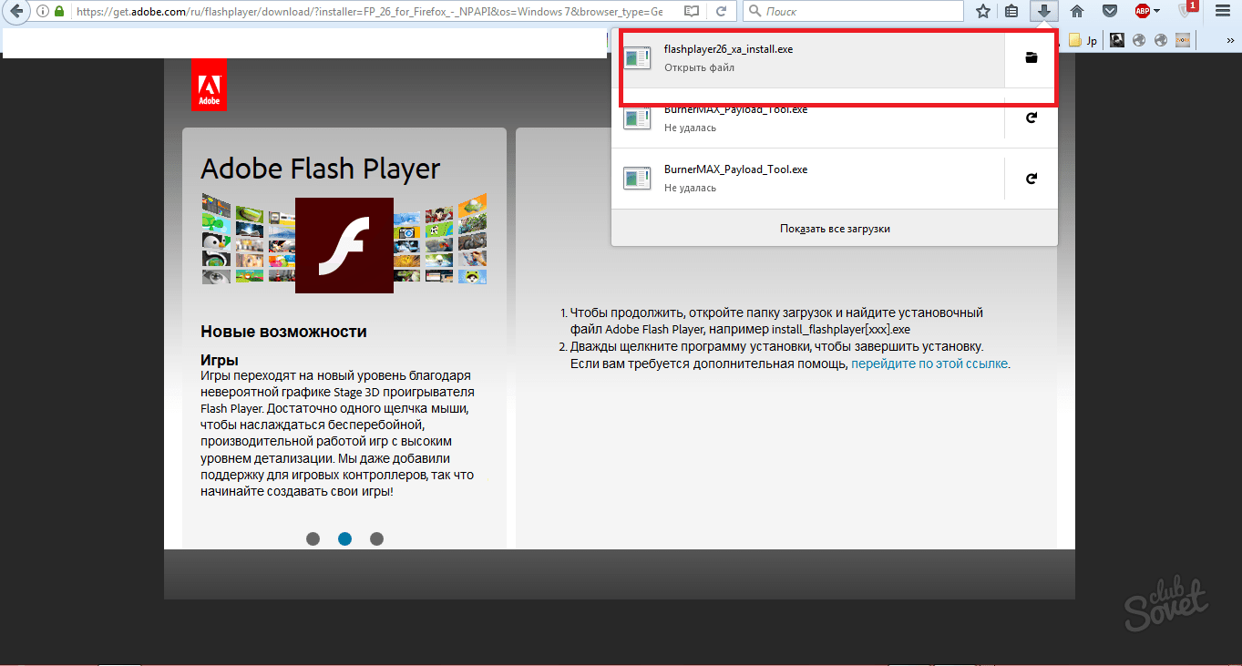Image resolution: width=1242 pixels, height=666 pixels.
Task: Retry the first BurnerMAX_Payload_Tool.exe download
Action: (1031, 118)
